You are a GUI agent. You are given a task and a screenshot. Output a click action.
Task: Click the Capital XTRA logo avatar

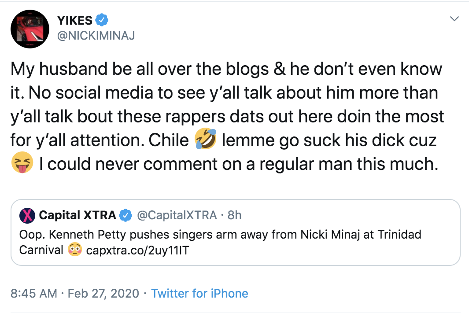pyautogui.click(x=27, y=215)
